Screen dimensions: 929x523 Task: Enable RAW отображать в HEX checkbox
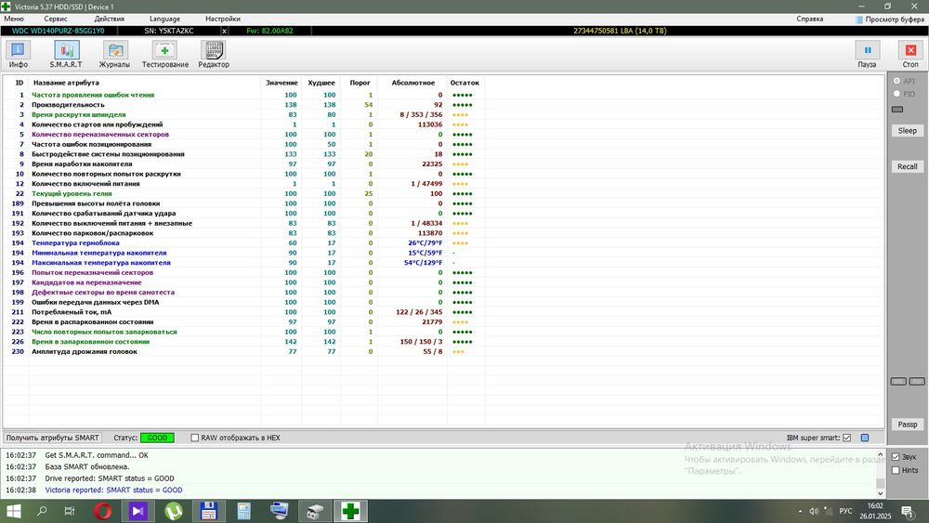(x=194, y=438)
